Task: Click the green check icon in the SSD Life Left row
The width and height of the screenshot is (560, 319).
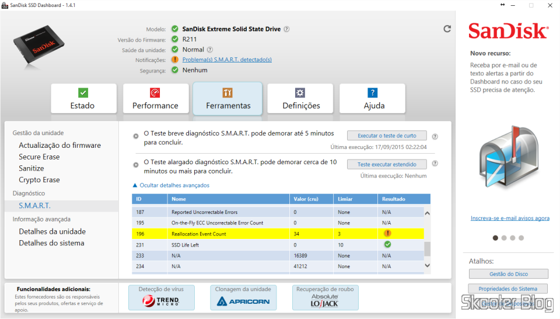Action: tap(387, 244)
